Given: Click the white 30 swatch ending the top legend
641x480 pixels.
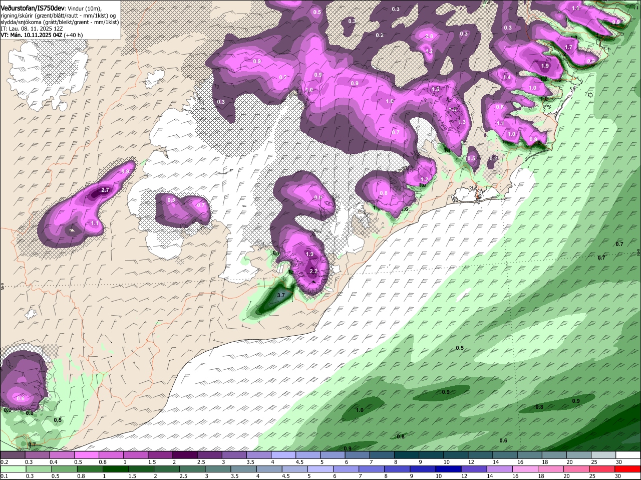Looking at the screenshot, I should (628, 455).
